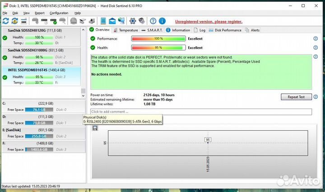The image size is (325, 192).
Task: Click the D: free space 71,0 GB bar
Action: [39, 123]
